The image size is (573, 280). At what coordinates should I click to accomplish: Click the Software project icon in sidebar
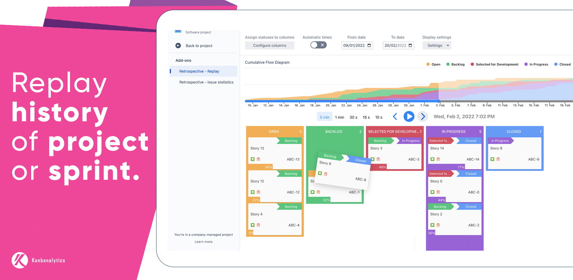[x=178, y=31]
